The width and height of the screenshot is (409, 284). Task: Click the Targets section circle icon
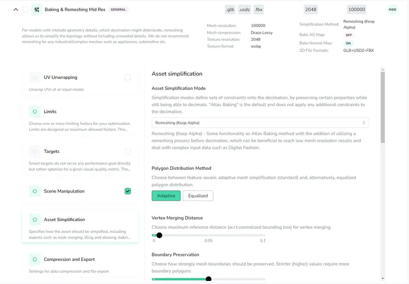pyautogui.click(x=35, y=151)
